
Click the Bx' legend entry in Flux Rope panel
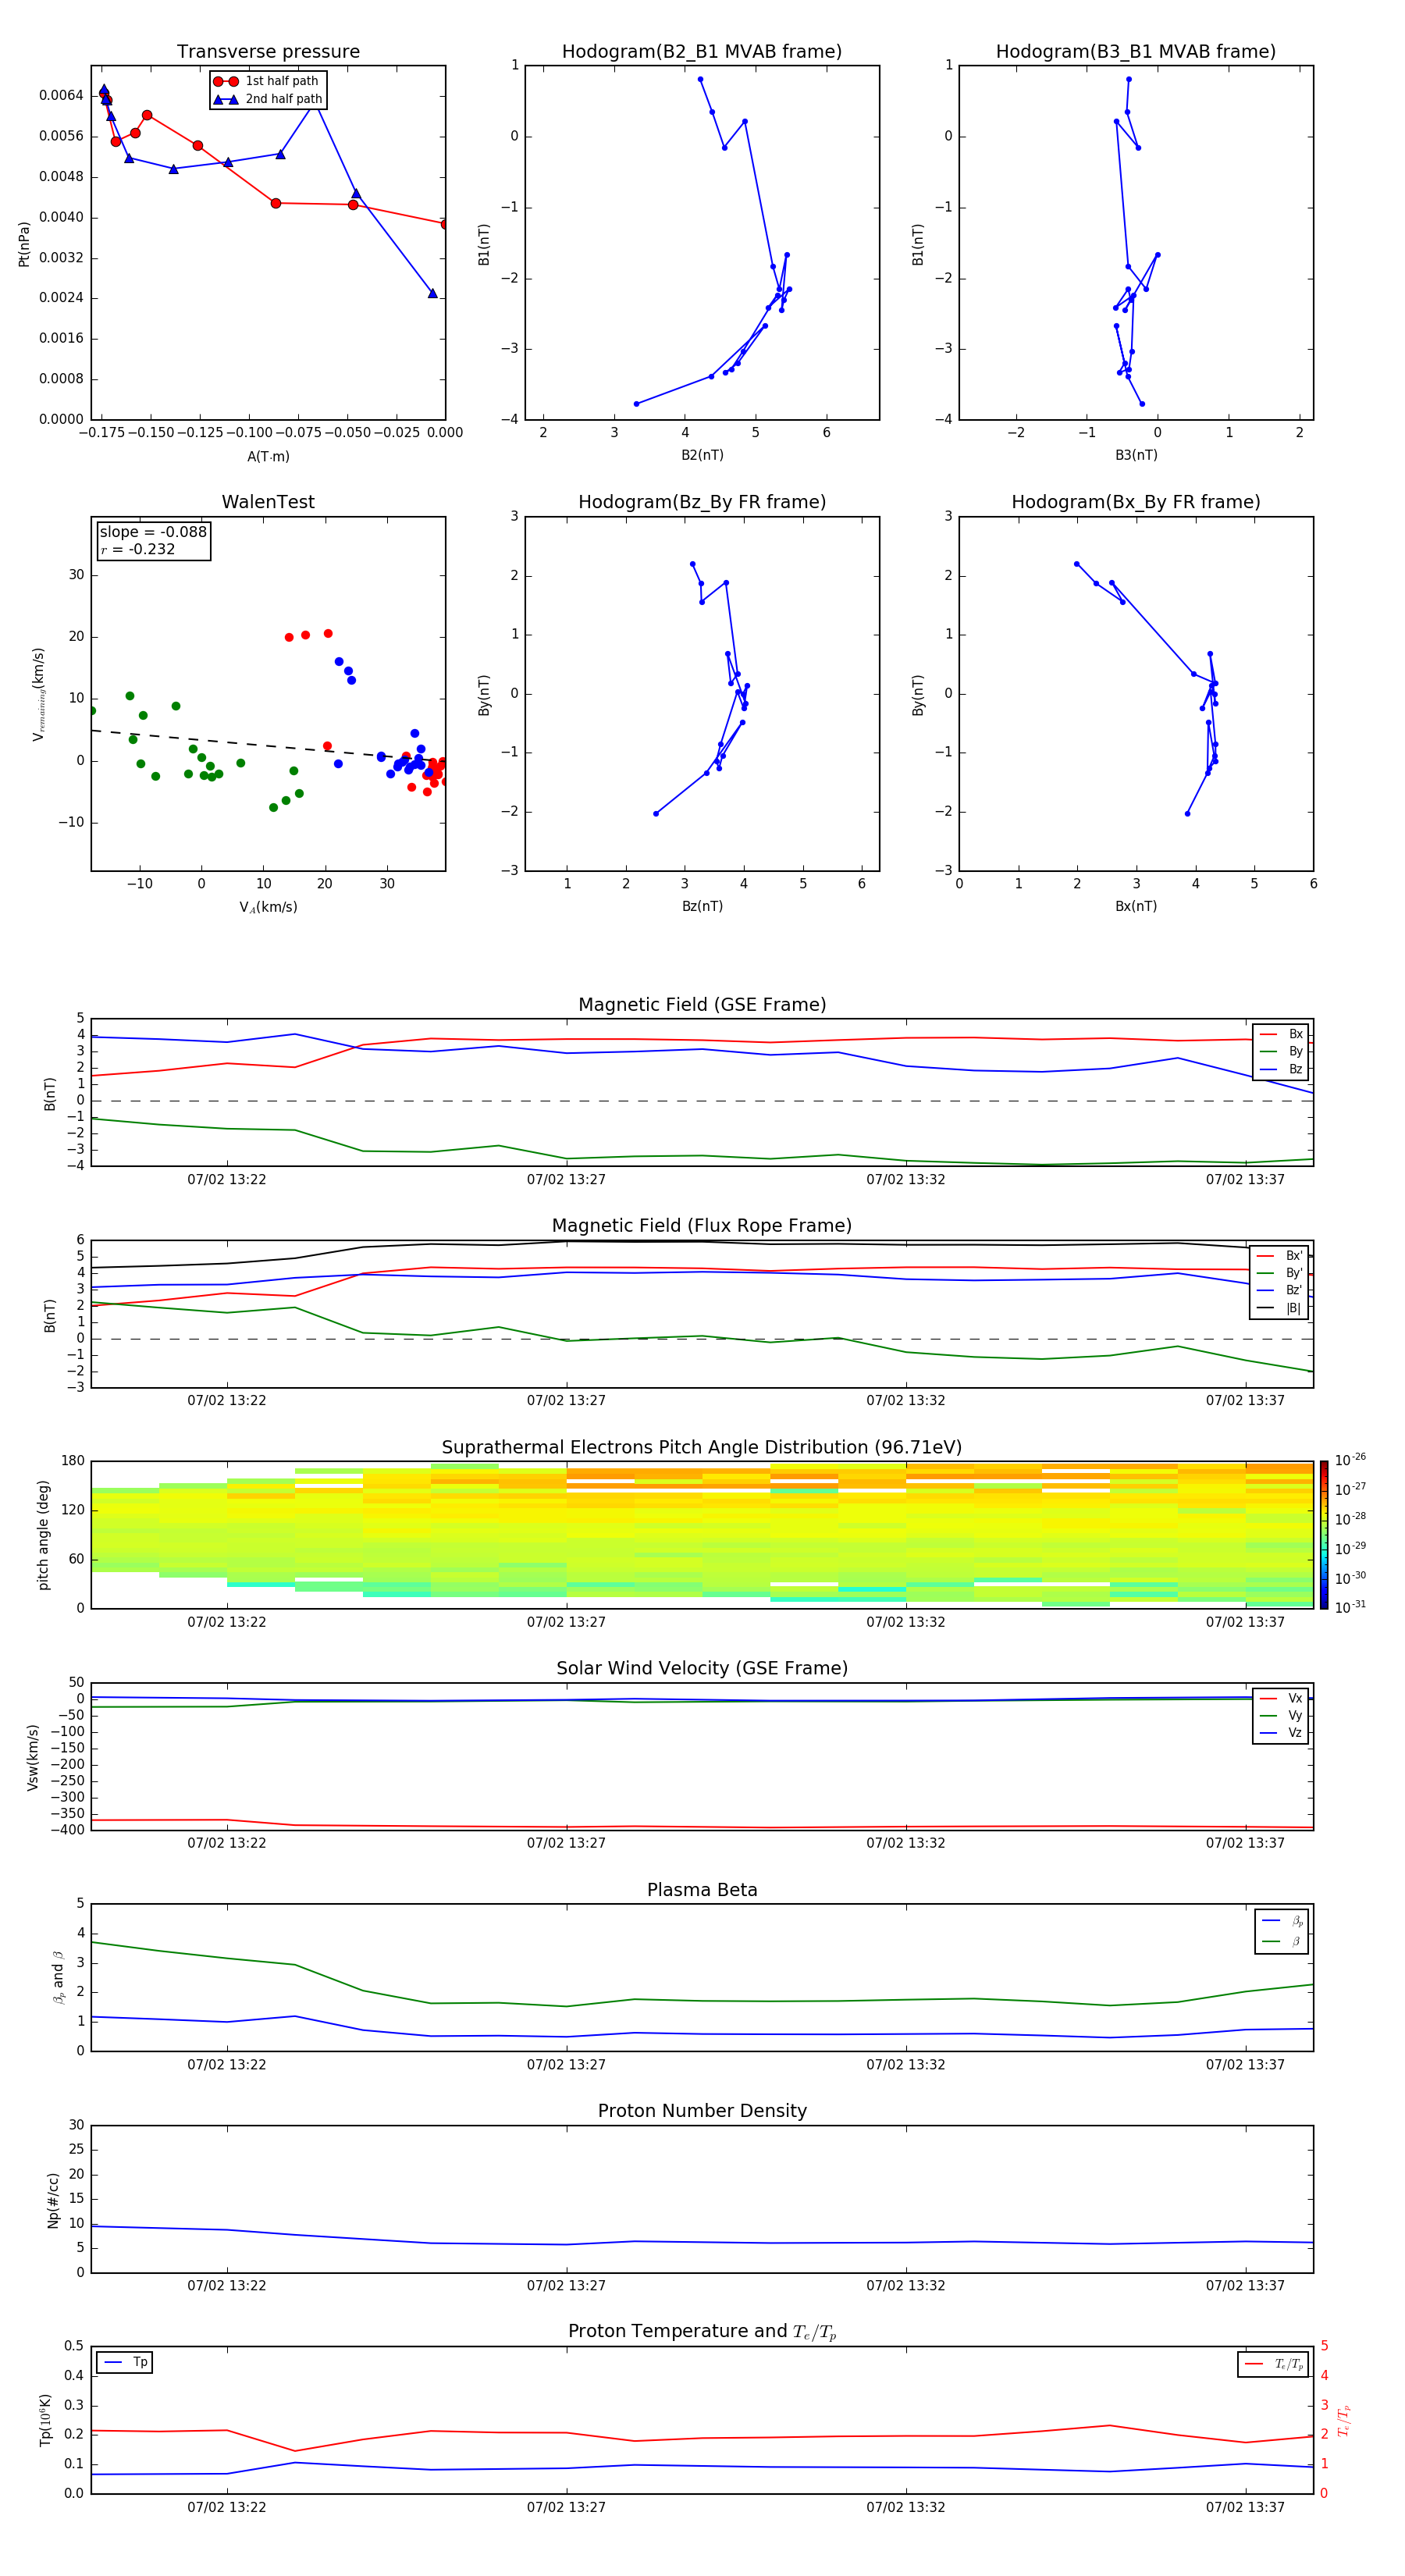tap(1280, 1256)
